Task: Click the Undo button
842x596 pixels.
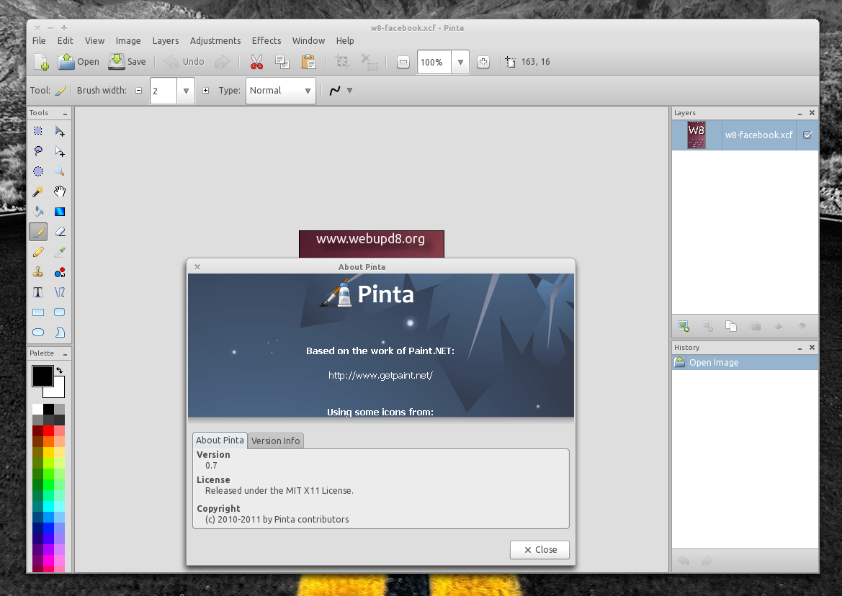Action: point(184,62)
